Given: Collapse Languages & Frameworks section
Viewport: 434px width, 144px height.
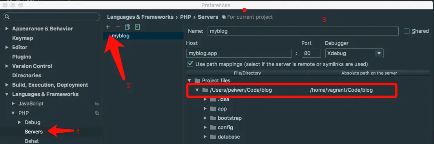Looking at the screenshot, I should pyautogui.click(x=7, y=94).
